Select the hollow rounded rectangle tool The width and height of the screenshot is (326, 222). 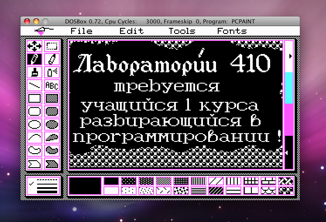tap(34, 111)
